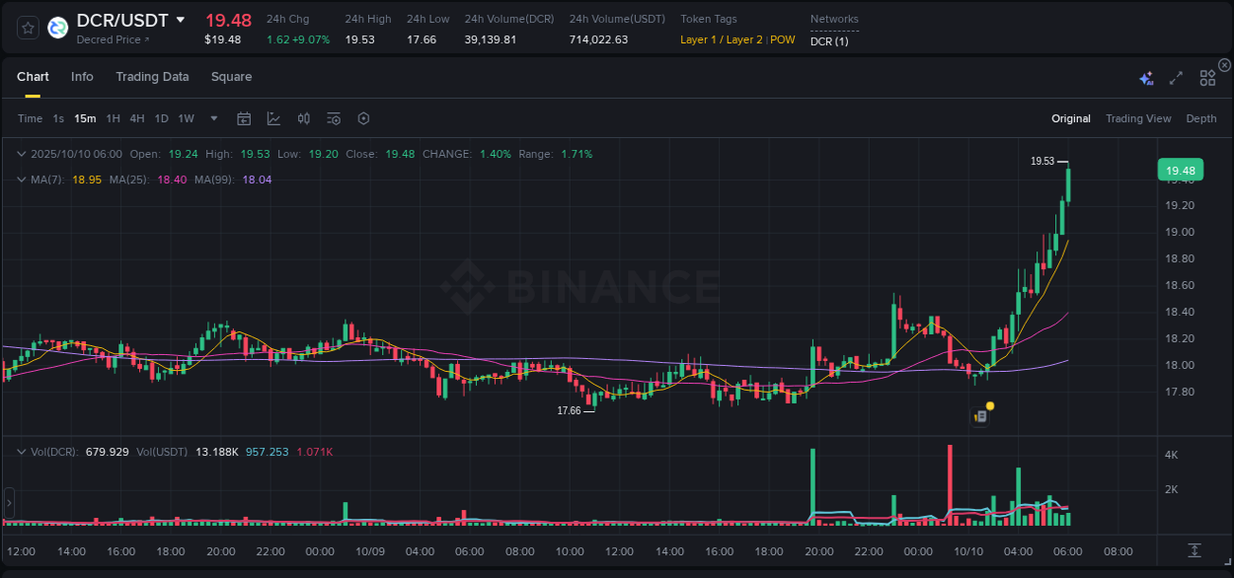Screen dimensions: 1234x578
Task: Open the calendar date-jump icon
Action: 244,118
